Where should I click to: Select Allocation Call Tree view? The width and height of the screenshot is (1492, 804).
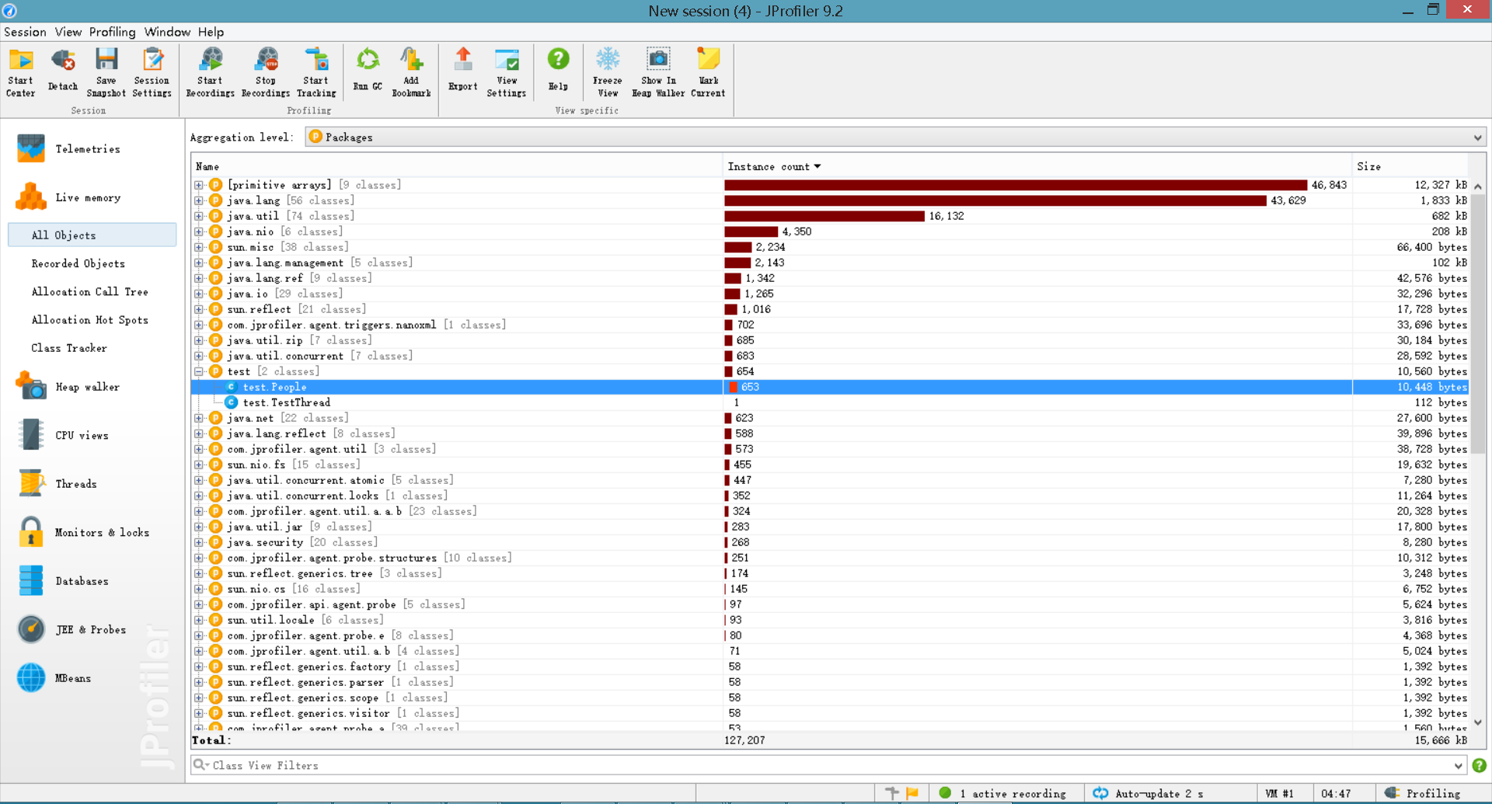click(x=89, y=291)
